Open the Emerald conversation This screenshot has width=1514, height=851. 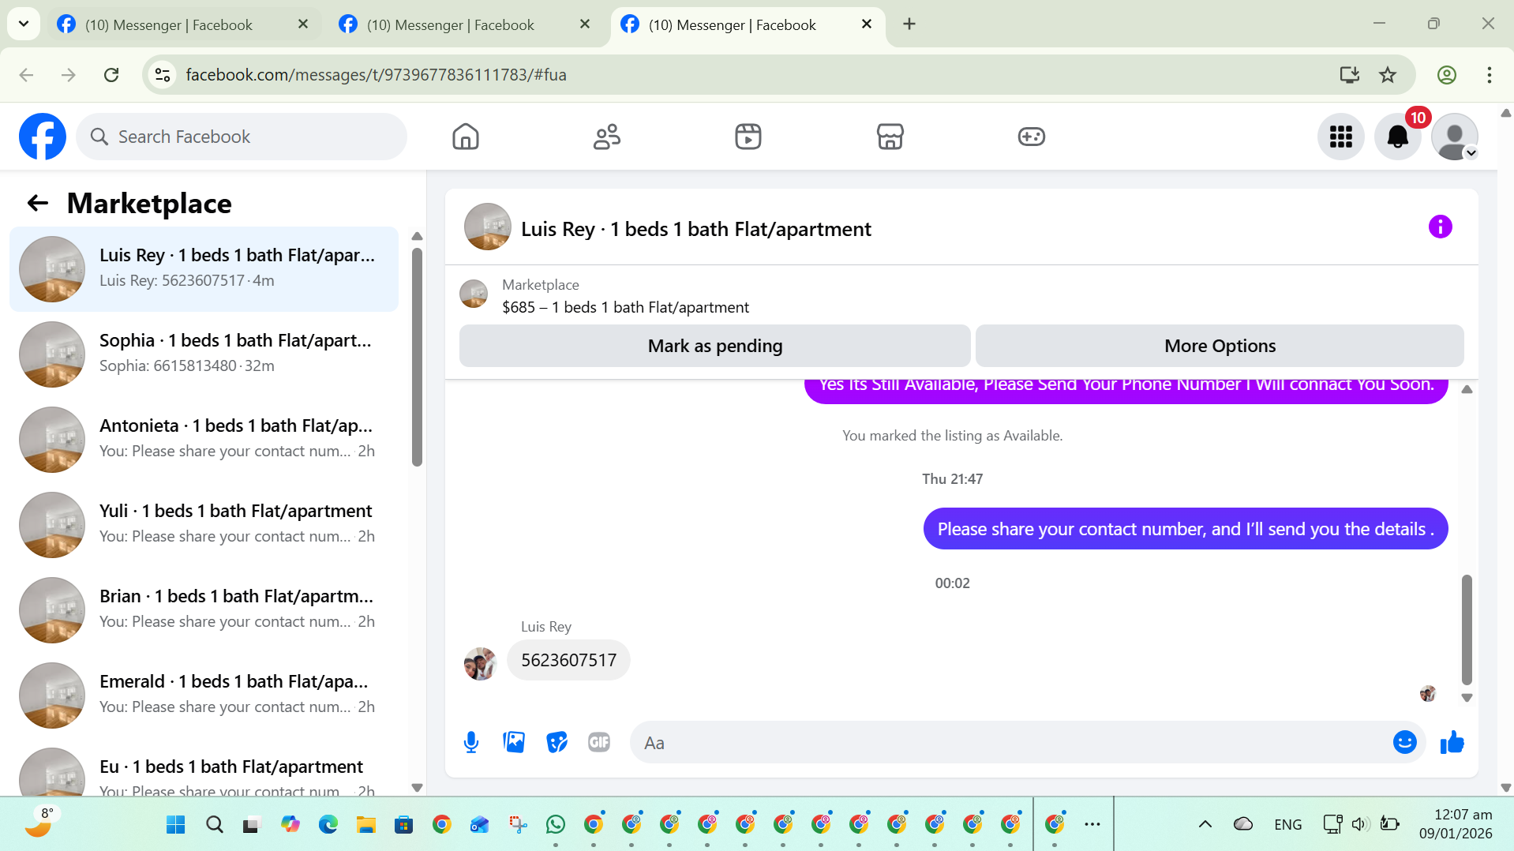click(204, 695)
